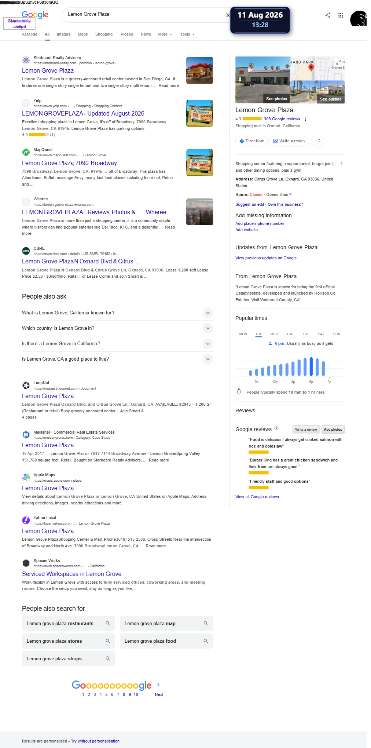The image size is (371, 748).
Task: Open the Wheree result thumbnail image
Action: tap(200, 212)
